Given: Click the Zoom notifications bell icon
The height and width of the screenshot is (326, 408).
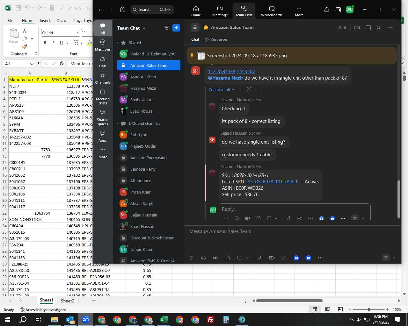Looking at the screenshot, I should (x=327, y=10).
